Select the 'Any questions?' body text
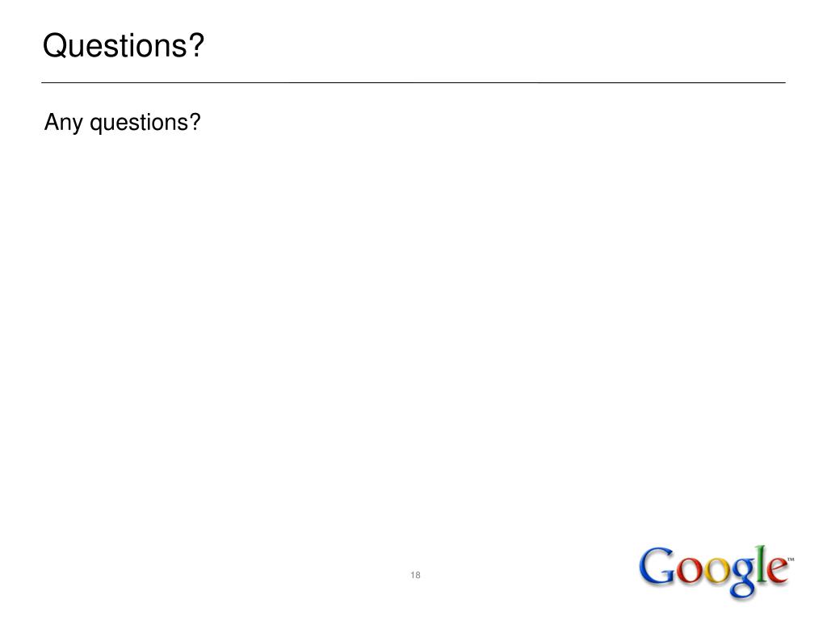The height and width of the screenshot is (620, 827). 123,123
